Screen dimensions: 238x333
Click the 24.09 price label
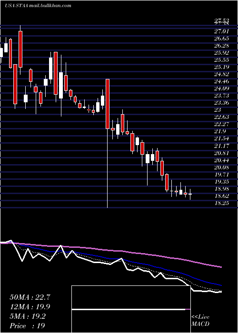point(221,88)
